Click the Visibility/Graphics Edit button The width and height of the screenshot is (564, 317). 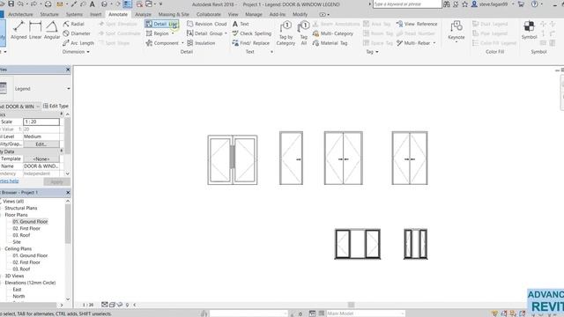click(41, 144)
